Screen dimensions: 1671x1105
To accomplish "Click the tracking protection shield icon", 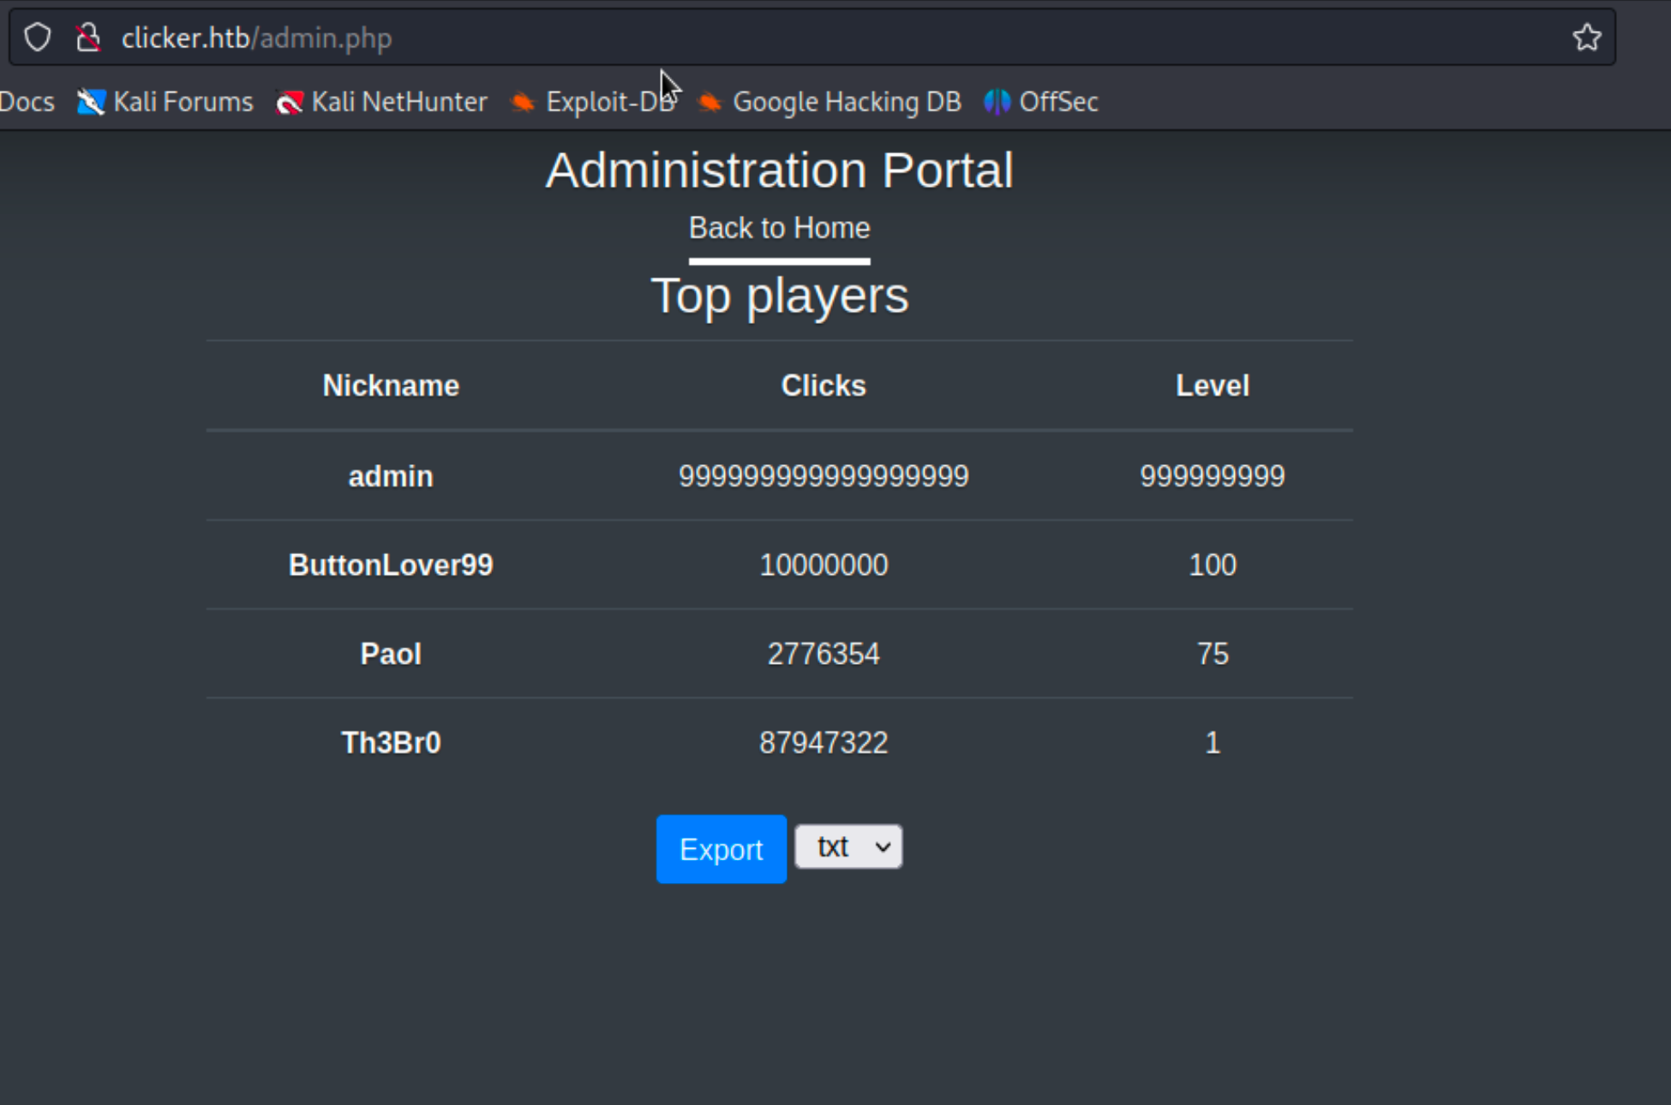I will [x=38, y=38].
